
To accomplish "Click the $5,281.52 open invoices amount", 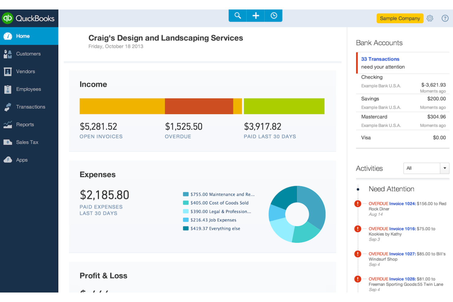I will 98,127.
